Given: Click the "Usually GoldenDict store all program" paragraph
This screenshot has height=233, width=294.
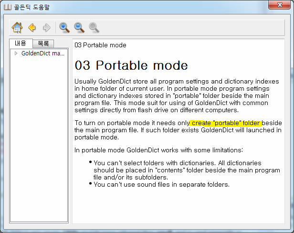Looking at the screenshot, I should point(177,95).
